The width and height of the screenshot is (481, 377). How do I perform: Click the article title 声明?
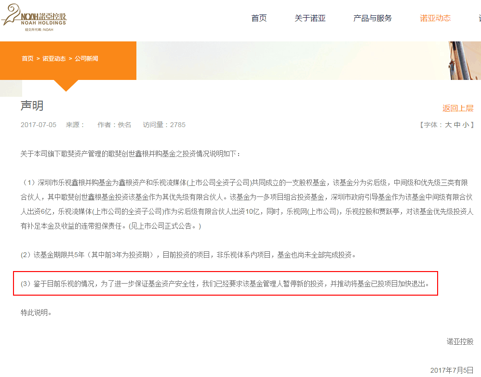tap(32, 105)
